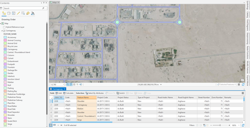The width and height of the screenshot is (250, 128).
Task: Select the Carriageway table tab
Action: coord(58,89)
